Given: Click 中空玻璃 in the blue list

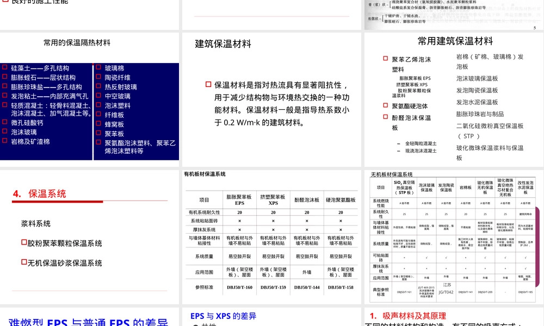Looking at the screenshot, I should pyautogui.click(x=118, y=96).
